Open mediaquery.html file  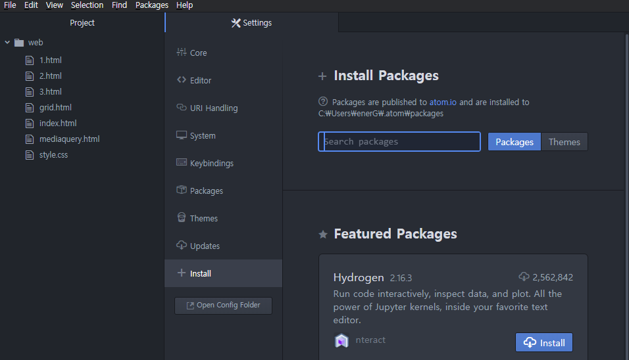click(x=69, y=139)
